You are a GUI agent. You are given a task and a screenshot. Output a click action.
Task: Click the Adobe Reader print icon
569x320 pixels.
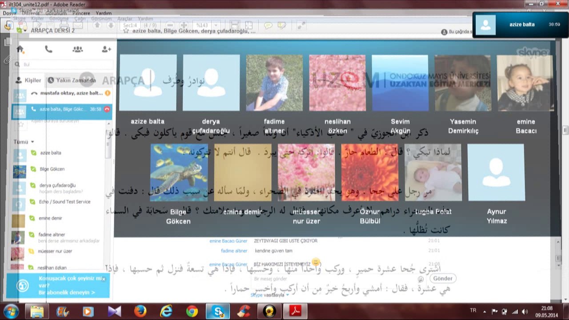coord(64,25)
